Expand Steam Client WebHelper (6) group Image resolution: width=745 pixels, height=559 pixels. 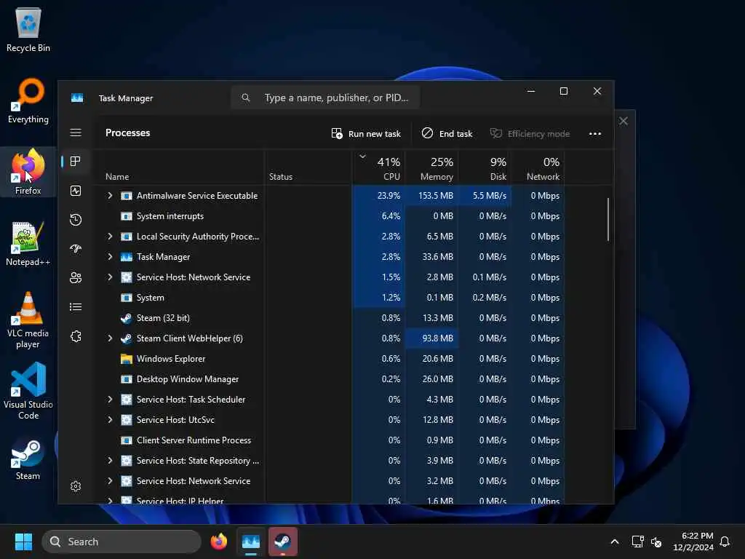click(110, 338)
